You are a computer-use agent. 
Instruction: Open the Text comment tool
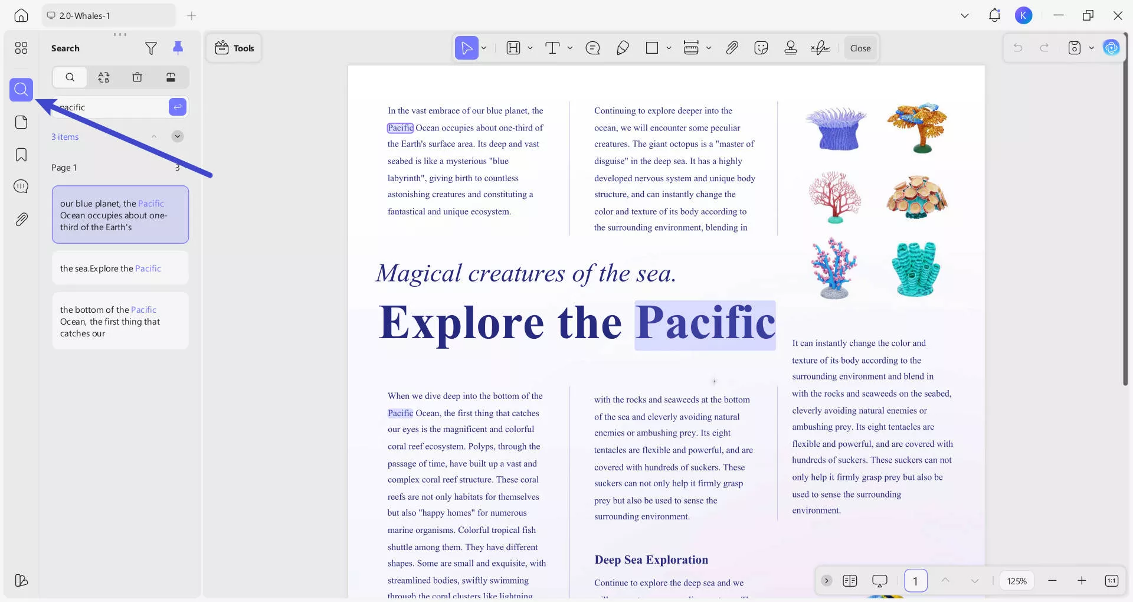(554, 48)
